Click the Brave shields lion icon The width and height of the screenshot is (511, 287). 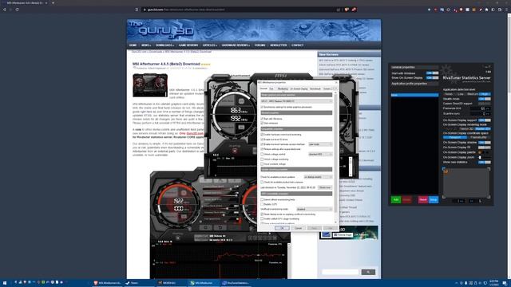[x=347, y=10]
